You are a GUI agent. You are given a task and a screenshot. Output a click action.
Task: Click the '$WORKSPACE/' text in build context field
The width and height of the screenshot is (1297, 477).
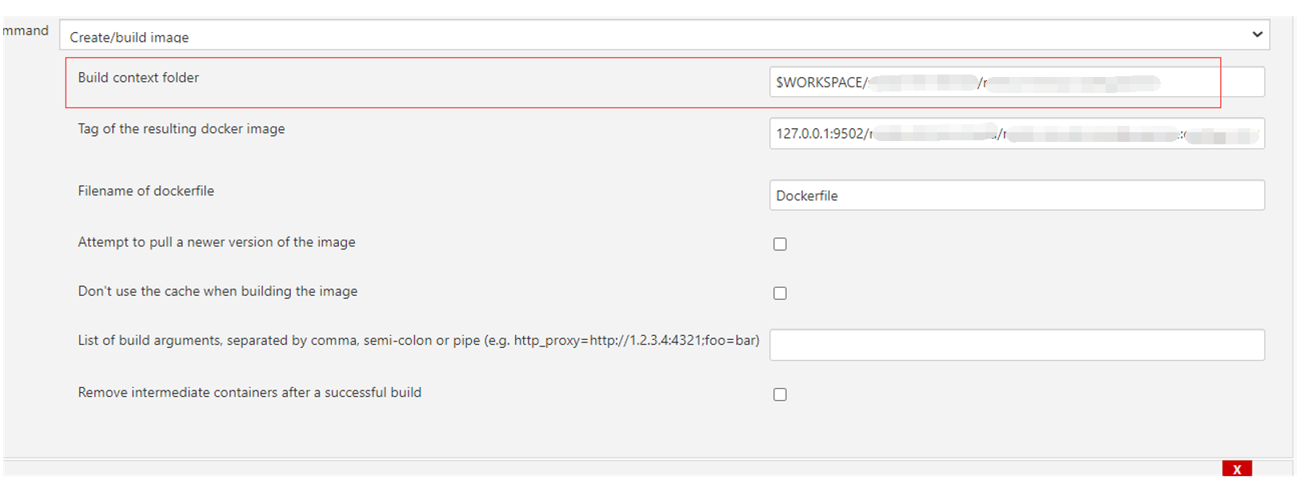(x=820, y=83)
